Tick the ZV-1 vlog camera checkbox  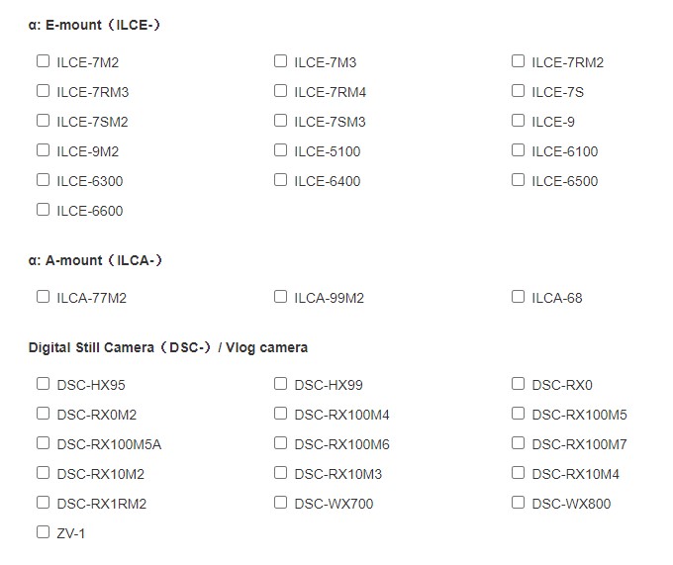point(43,532)
